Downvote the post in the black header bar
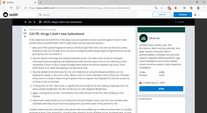The width and height of the screenshot is (207, 113). tap(34, 22)
